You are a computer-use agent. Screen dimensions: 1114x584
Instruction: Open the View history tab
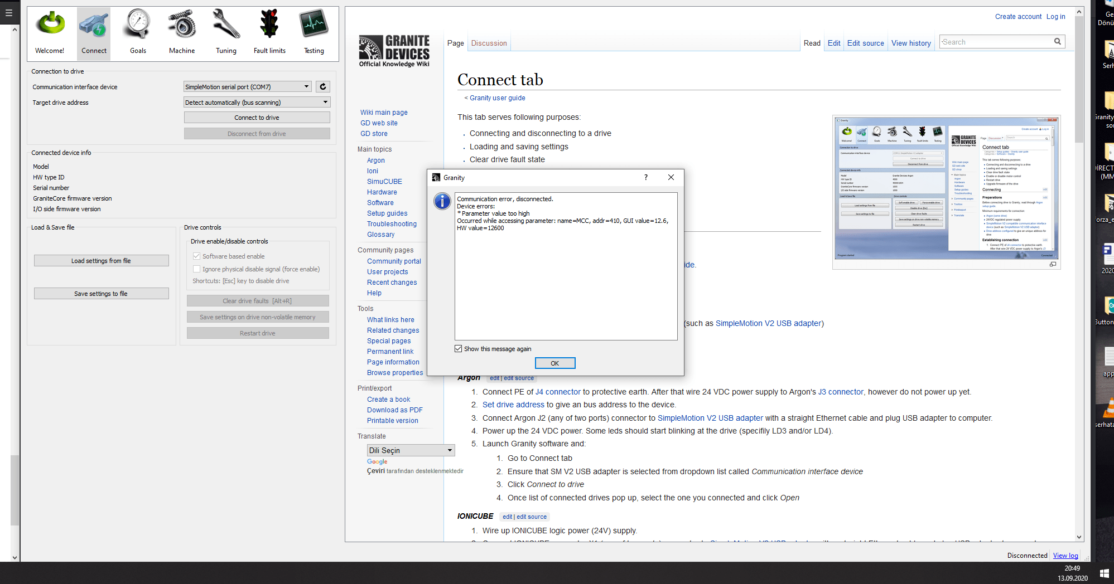tap(911, 43)
